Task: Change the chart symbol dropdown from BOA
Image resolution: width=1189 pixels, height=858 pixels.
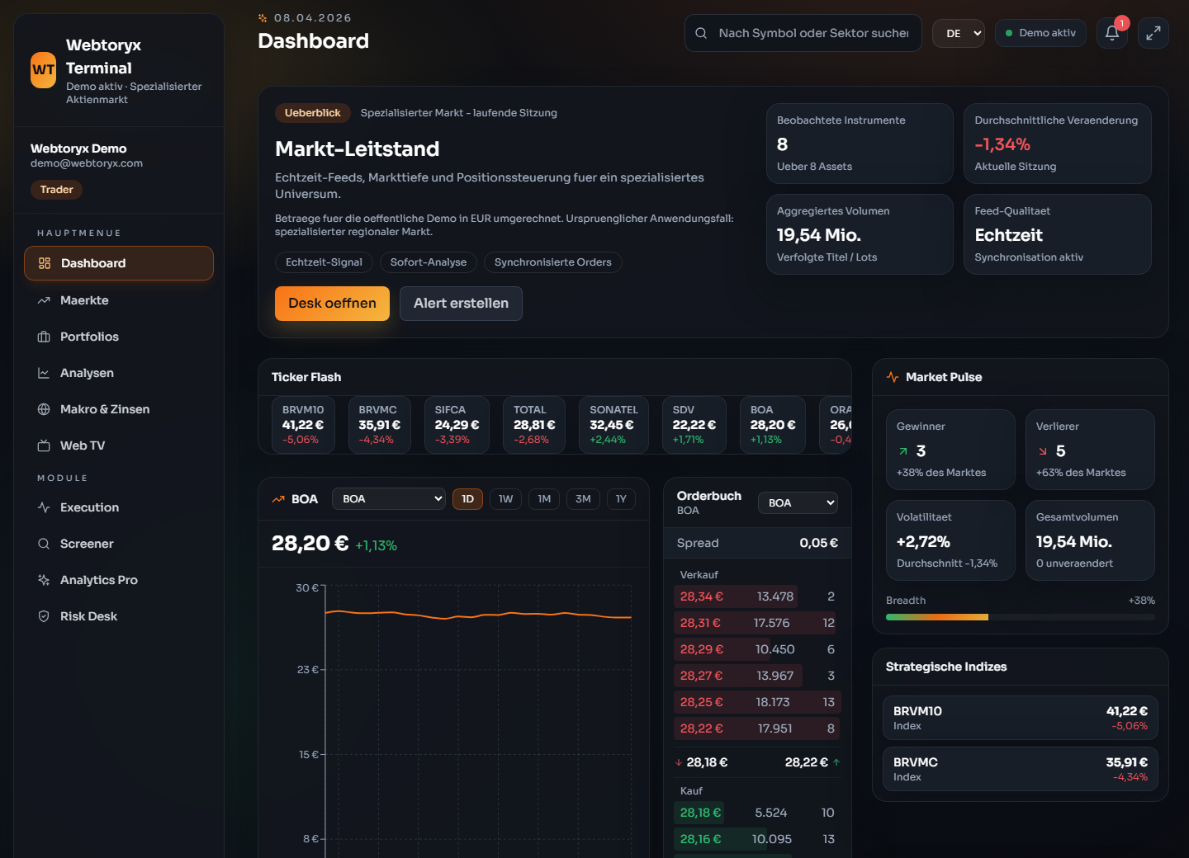Action: [389, 498]
